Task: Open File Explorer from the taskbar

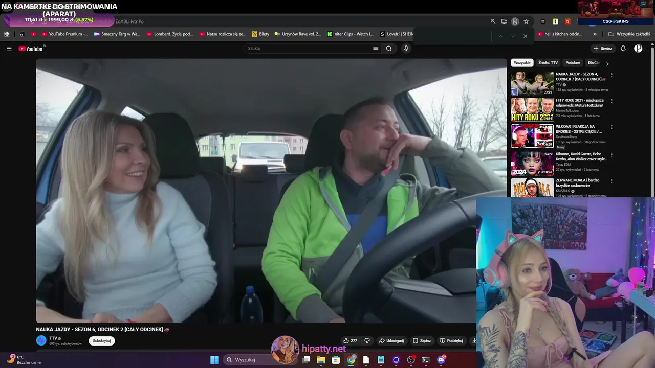Action: coord(321,360)
